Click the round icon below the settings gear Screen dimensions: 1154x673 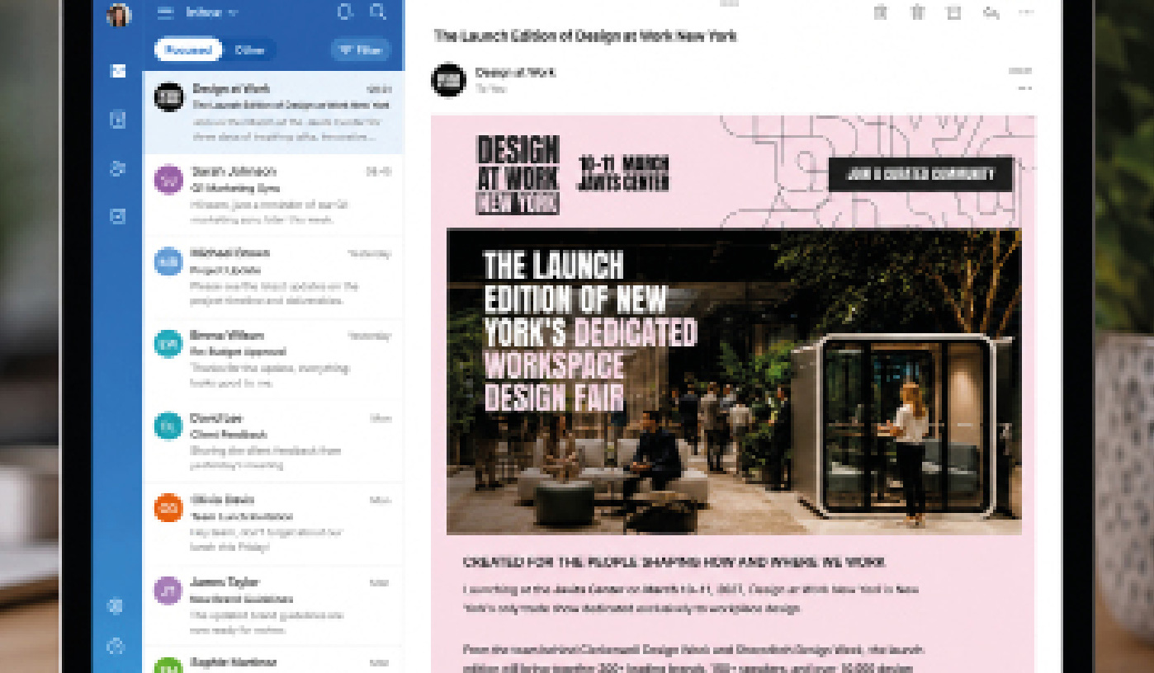(116, 646)
